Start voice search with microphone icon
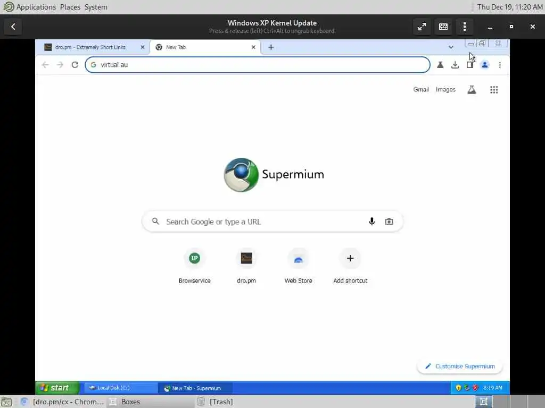The image size is (545, 408). (x=371, y=222)
